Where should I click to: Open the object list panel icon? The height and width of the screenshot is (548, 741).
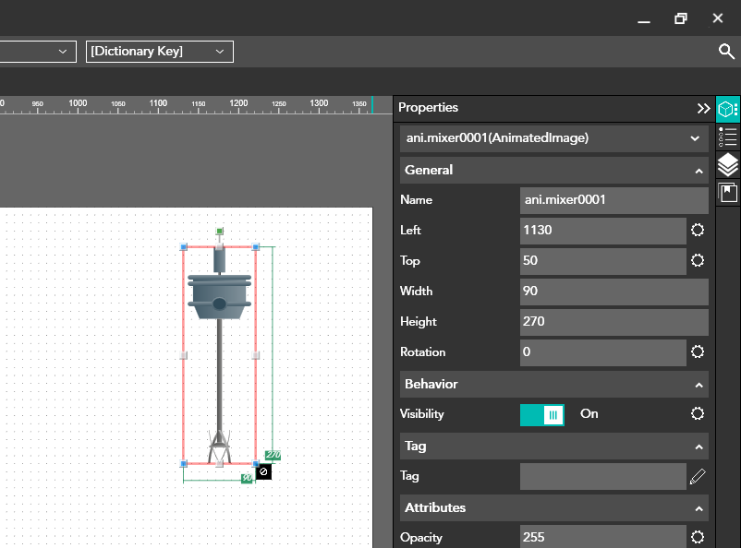(728, 137)
